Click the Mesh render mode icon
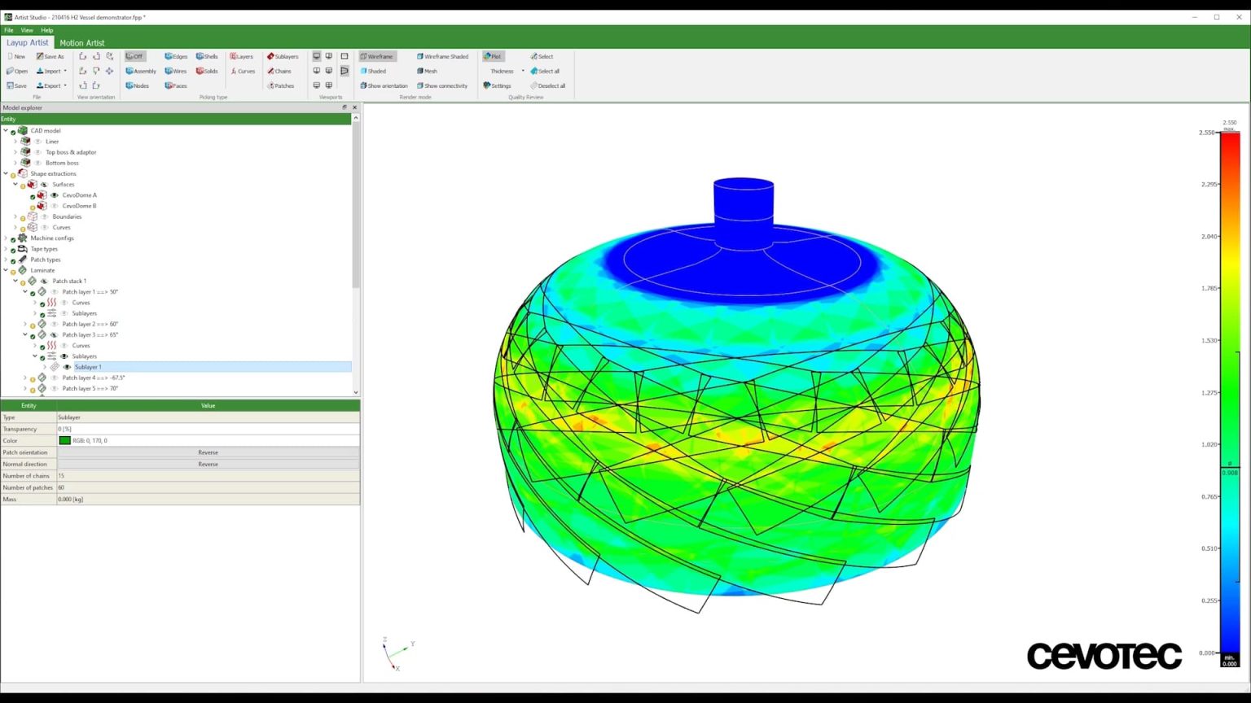Screen dimensions: 1251x703 427,72
